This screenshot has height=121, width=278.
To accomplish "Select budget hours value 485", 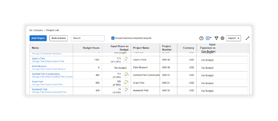I will (x=97, y=75).
